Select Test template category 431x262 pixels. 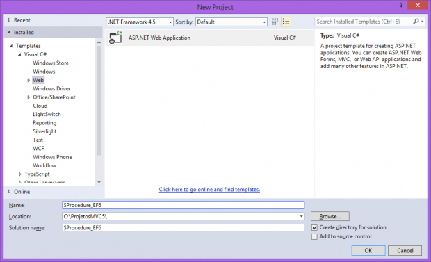coord(38,140)
